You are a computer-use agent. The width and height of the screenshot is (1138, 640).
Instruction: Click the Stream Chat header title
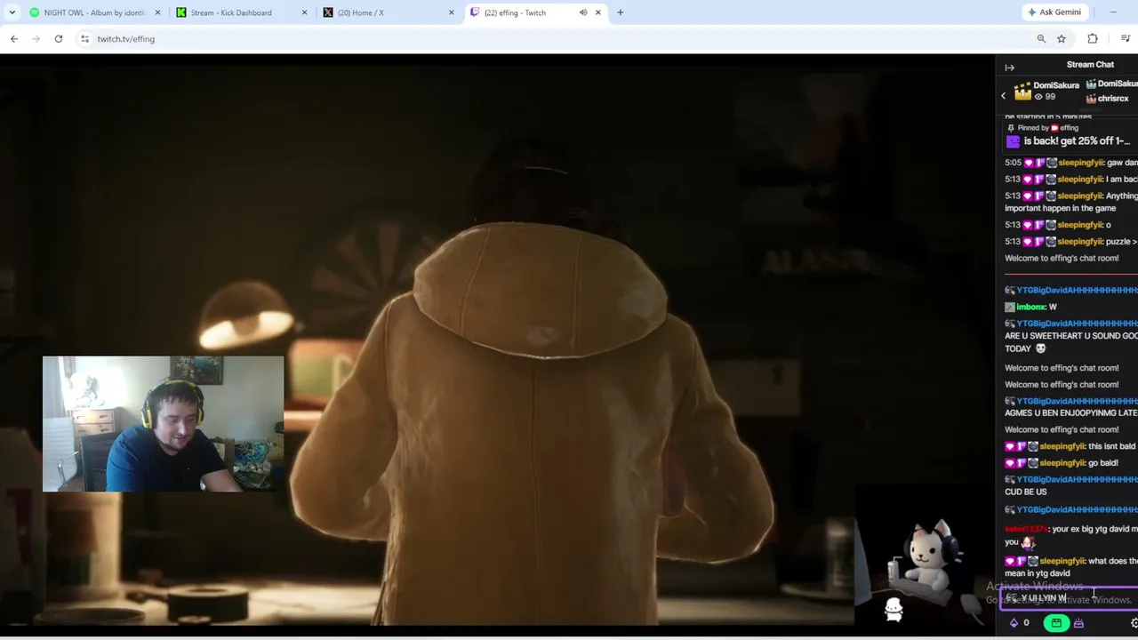point(1090,65)
